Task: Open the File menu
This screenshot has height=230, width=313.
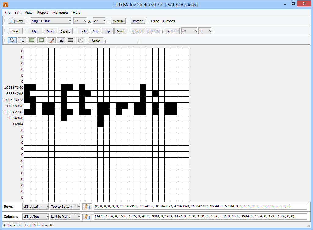Action: (7, 12)
